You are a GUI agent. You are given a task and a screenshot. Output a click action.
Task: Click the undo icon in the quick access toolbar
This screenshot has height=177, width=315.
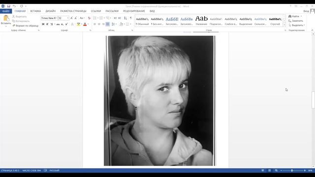14,6
